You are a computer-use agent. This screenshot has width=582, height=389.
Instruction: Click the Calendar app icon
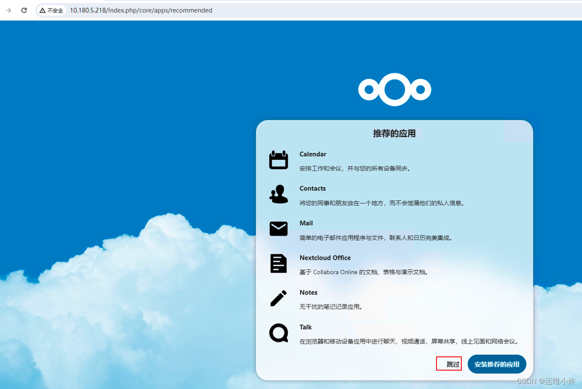(x=279, y=160)
